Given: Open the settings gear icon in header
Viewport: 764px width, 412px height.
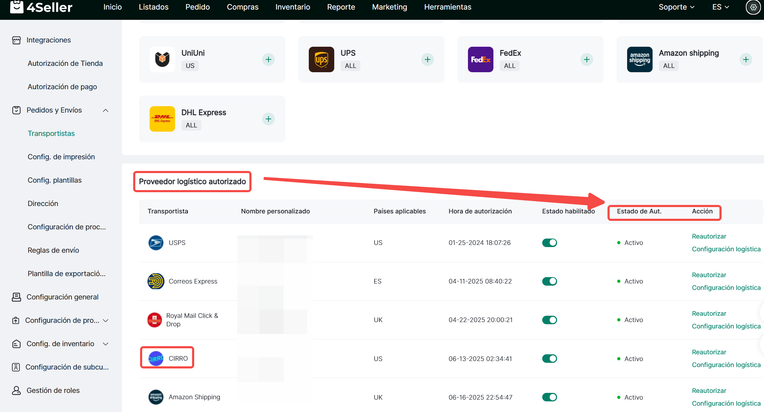Looking at the screenshot, I should [753, 7].
